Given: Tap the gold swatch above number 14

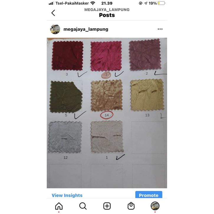Looking at the screenshot, I should (107, 96).
